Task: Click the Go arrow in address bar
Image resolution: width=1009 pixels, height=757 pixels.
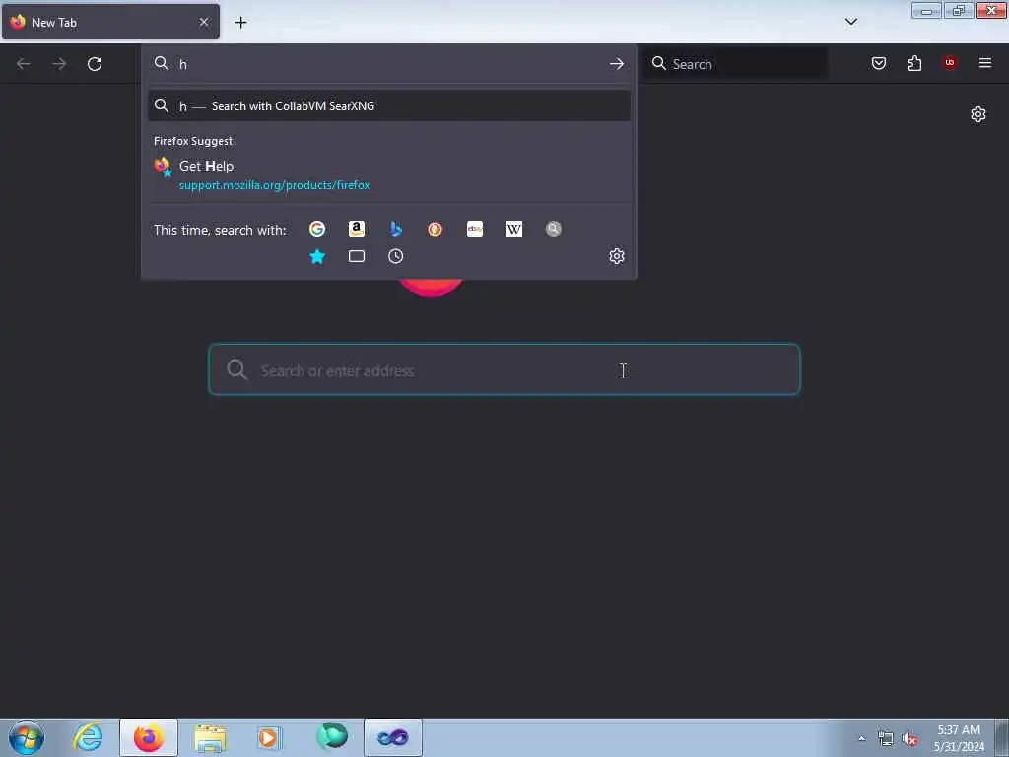Action: click(617, 64)
